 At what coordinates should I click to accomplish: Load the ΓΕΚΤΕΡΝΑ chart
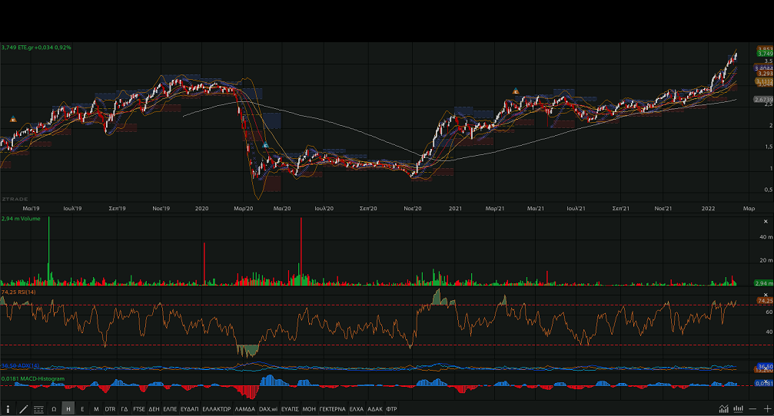pyautogui.click(x=332, y=409)
